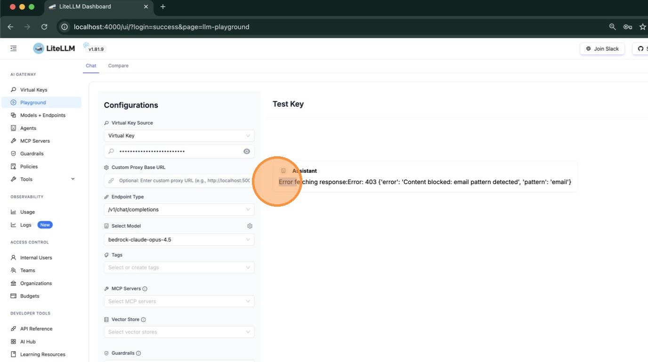Screen dimensions: 648x362
Task: Open the browser zoom icon
Action: click(612, 27)
